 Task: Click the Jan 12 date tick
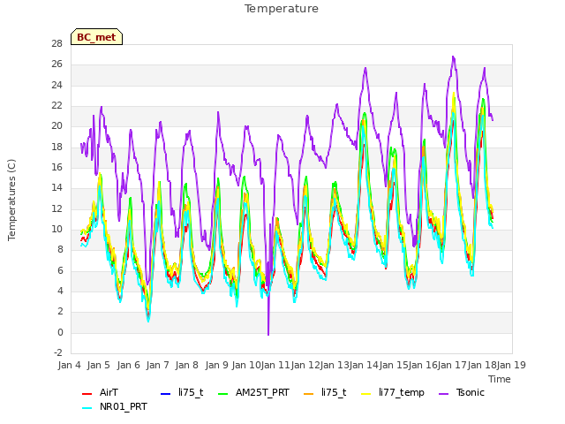pos(305,365)
